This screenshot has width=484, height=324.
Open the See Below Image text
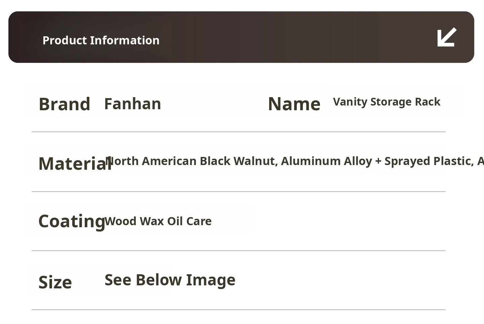click(170, 280)
